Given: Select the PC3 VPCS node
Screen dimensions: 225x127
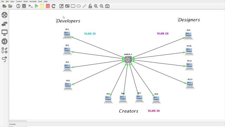Looking at the screenshot, I should coord(67,67).
